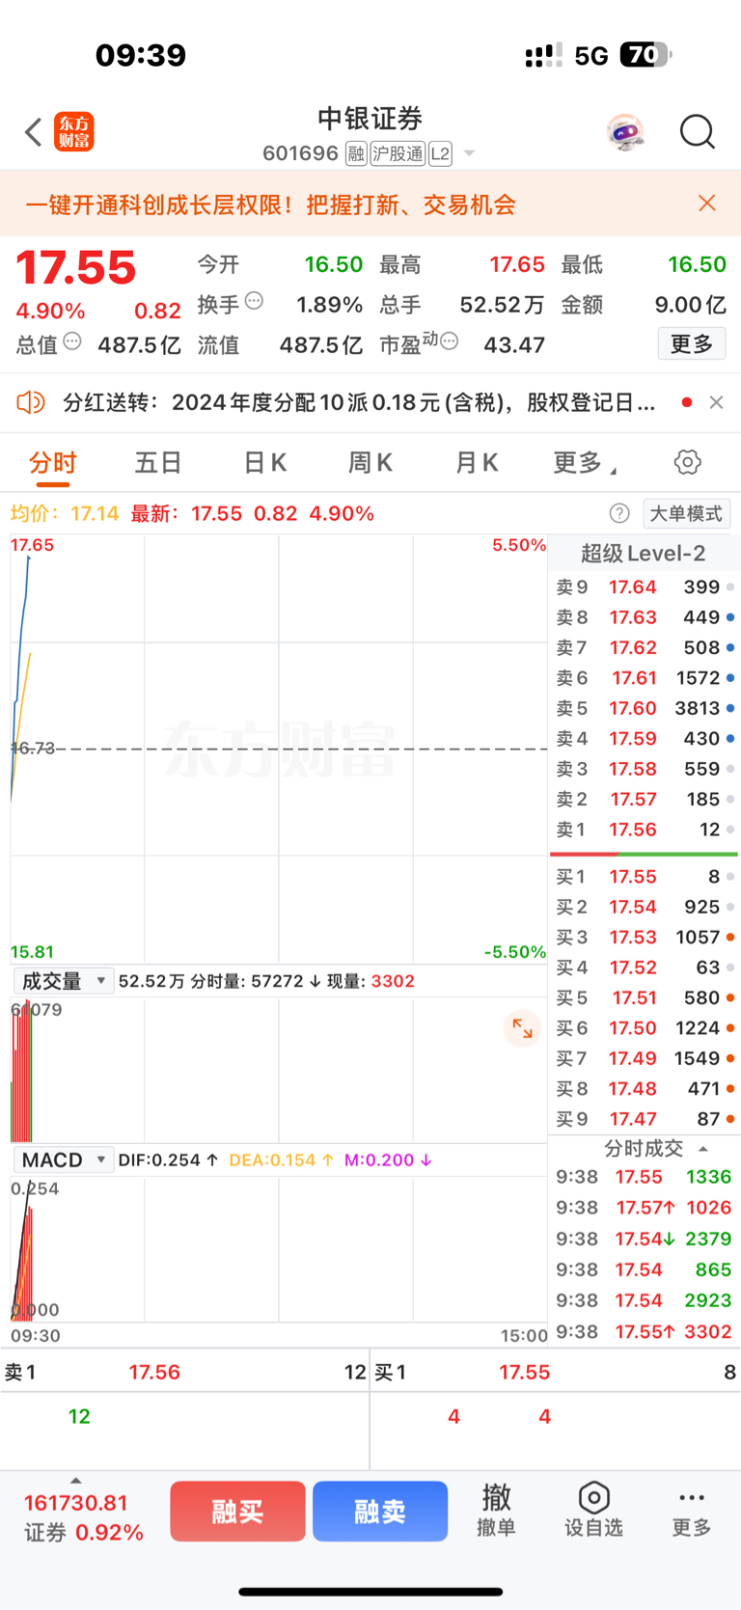Tap the intraday price chart area
741x1610 pixels.
[x=279, y=749]
